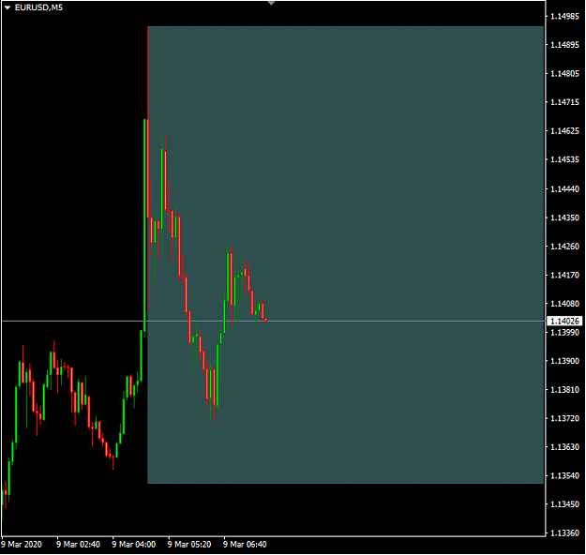
Task: Open the EURUSD,M5 chart dropdown arrow
Action: [8, 7]
